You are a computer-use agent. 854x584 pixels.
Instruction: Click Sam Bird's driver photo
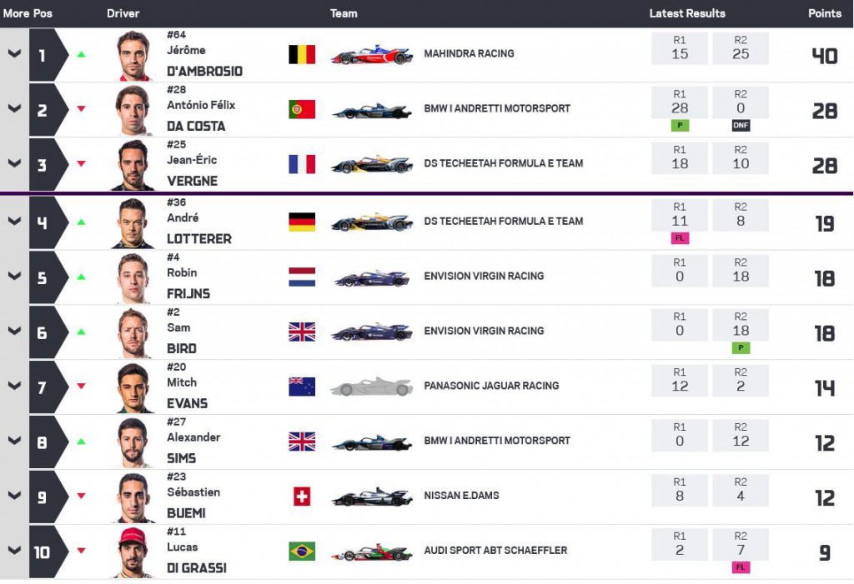pos(133,331)
